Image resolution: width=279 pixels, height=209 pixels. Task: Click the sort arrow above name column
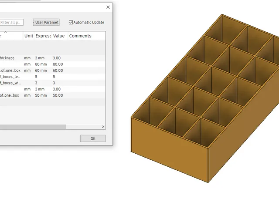coord(6,32)
